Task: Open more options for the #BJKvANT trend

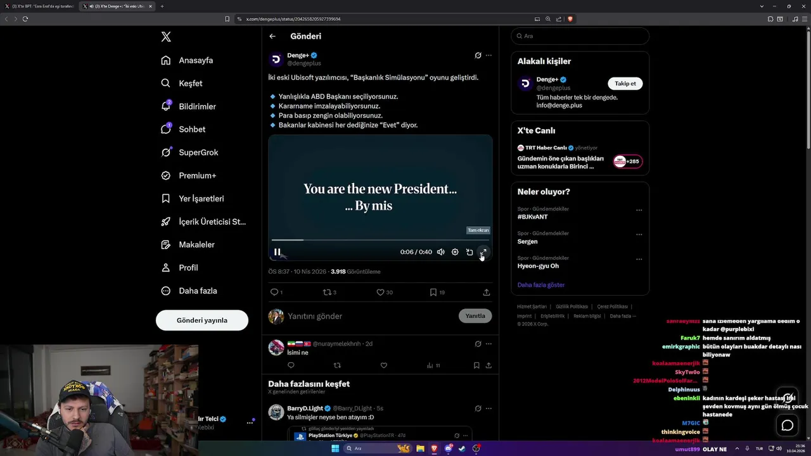Action: (639, 210)
